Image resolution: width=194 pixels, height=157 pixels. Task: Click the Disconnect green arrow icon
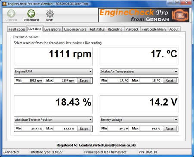point(31,14)
